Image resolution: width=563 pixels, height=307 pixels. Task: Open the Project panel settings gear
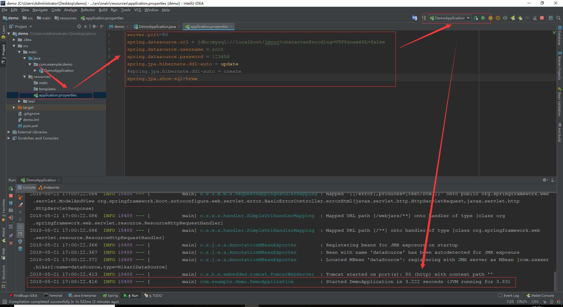coord(94,26)
